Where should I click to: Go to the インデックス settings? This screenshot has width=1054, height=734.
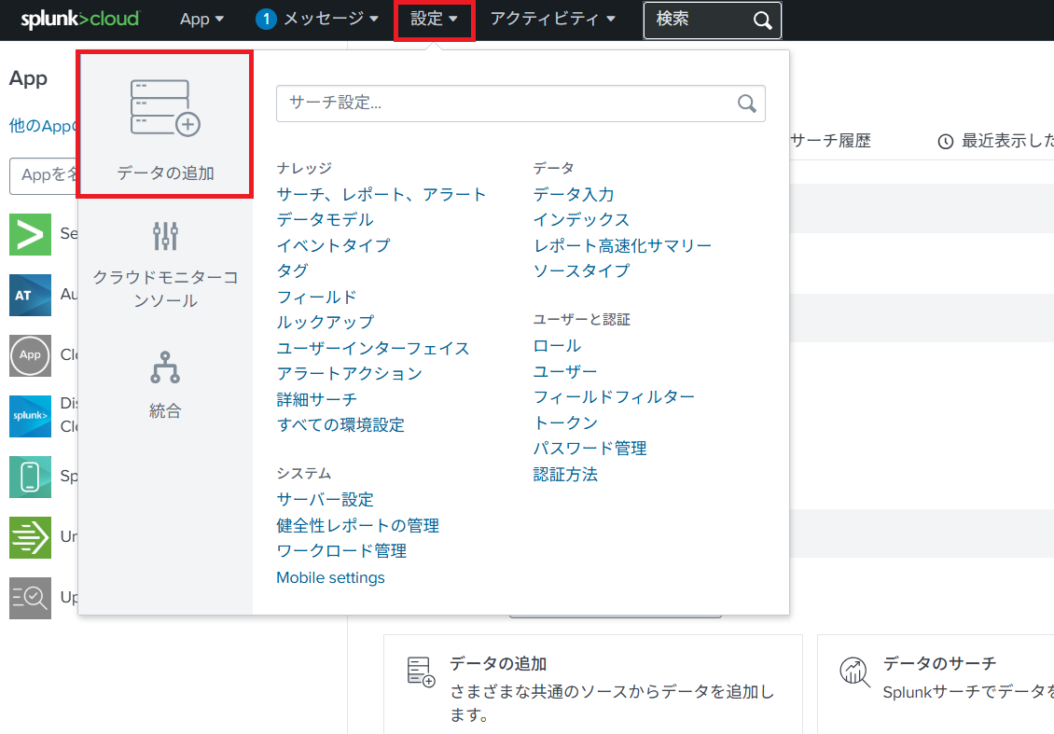tap(581, 219)
